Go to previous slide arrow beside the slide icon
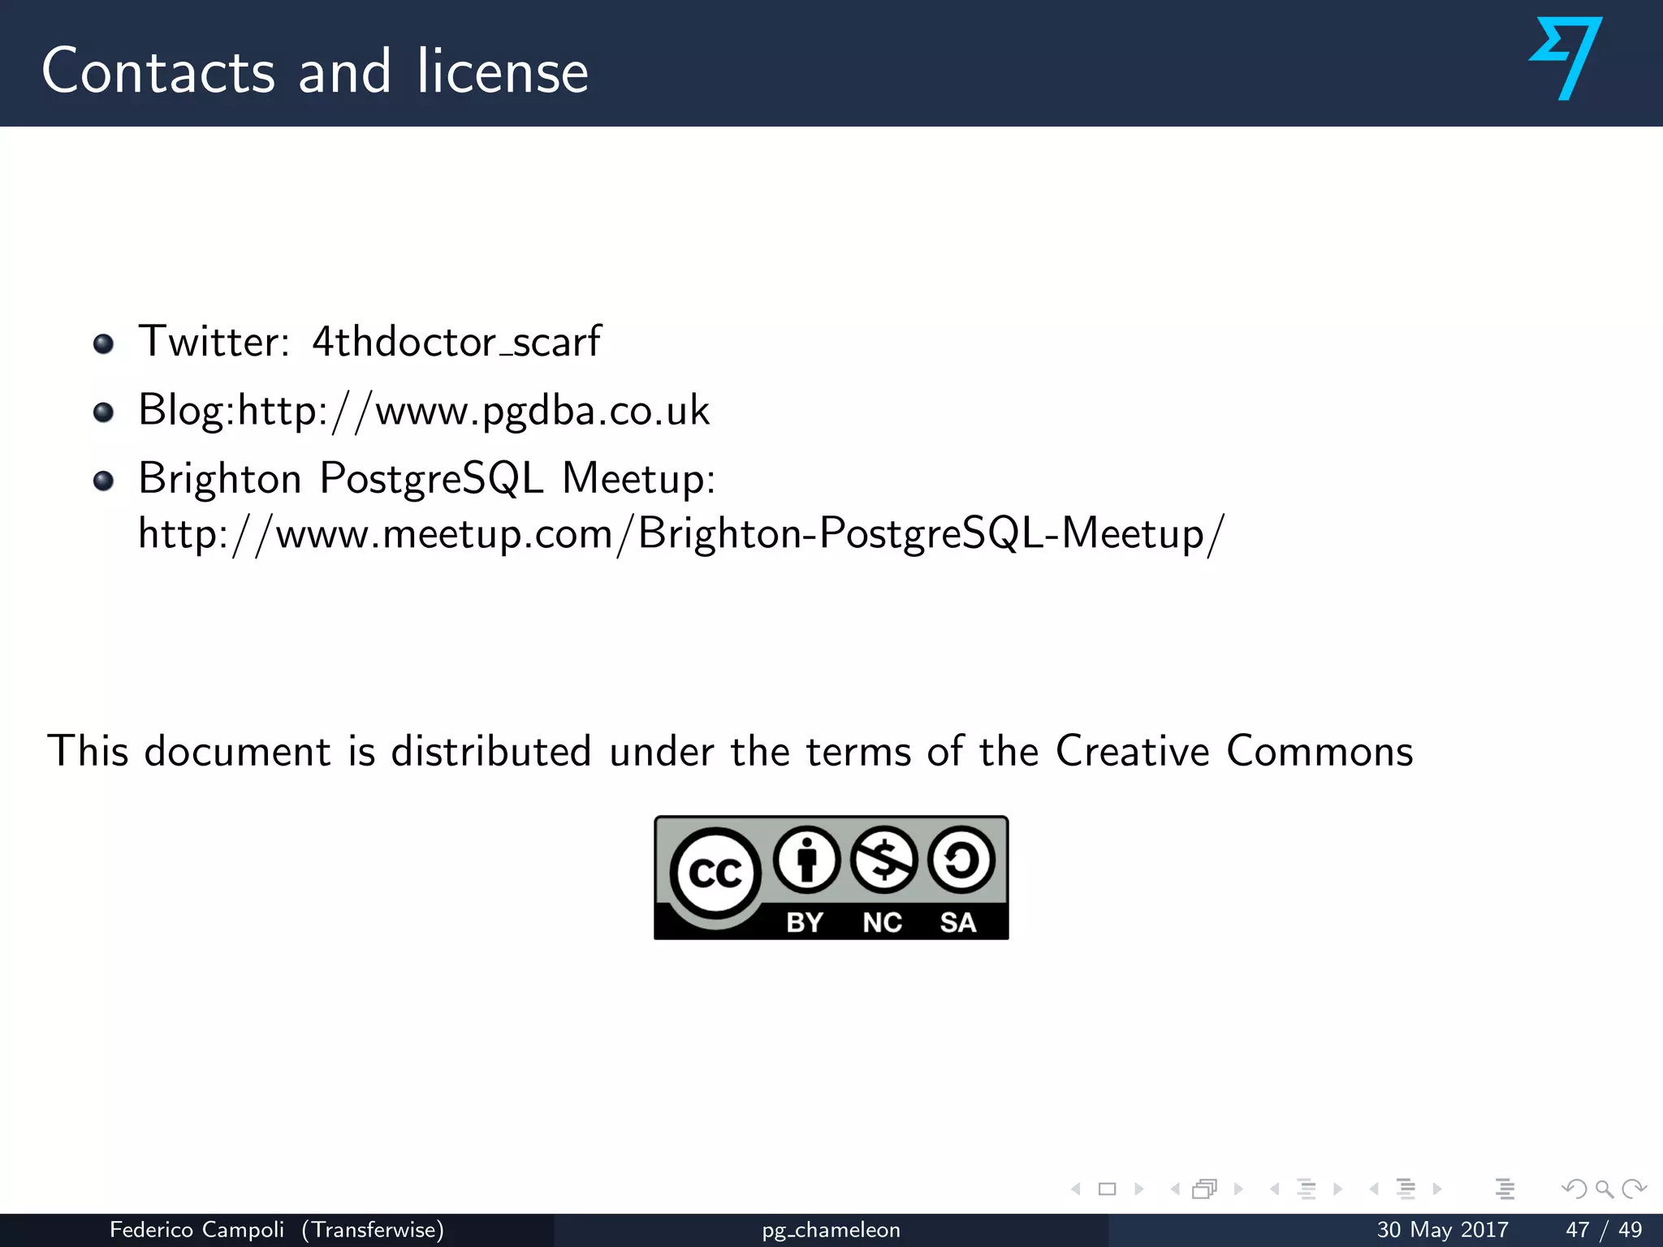This screenshot has height=1247, width=1663. 1076,1189
